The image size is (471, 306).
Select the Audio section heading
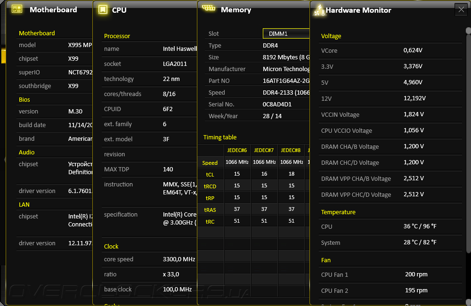click(x=27, y=152)
